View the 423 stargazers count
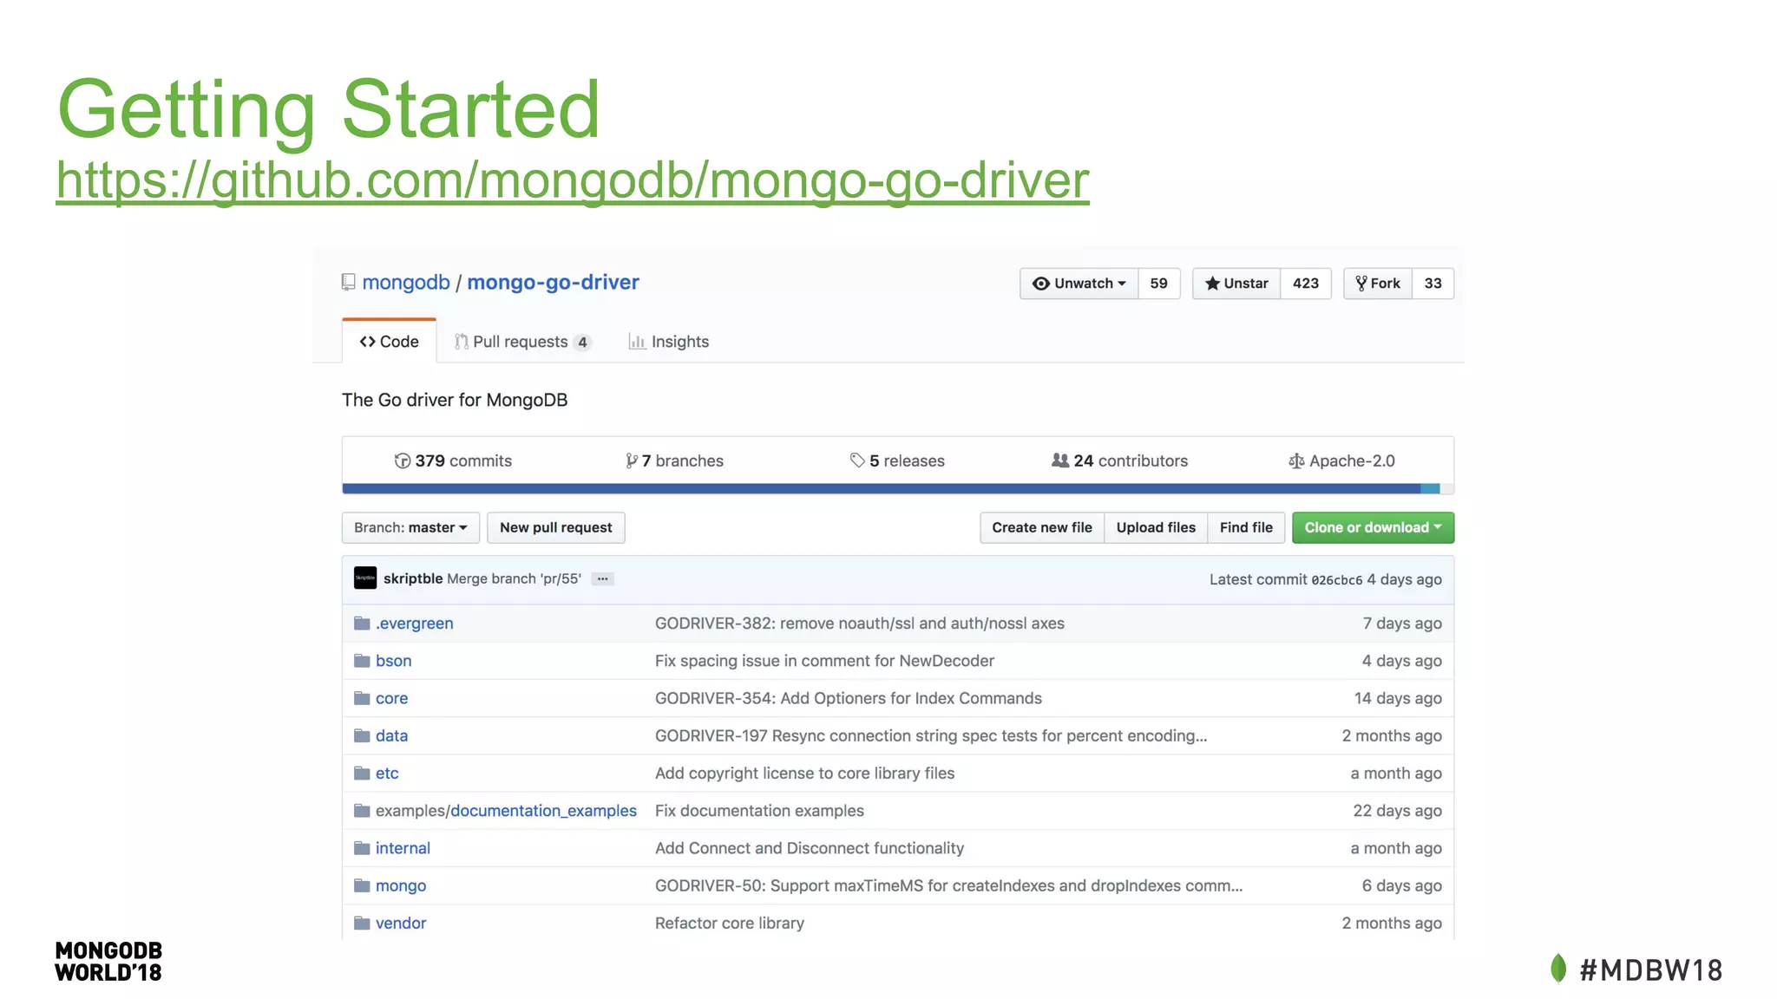1777x999 pixels. tap(1305, 284)
